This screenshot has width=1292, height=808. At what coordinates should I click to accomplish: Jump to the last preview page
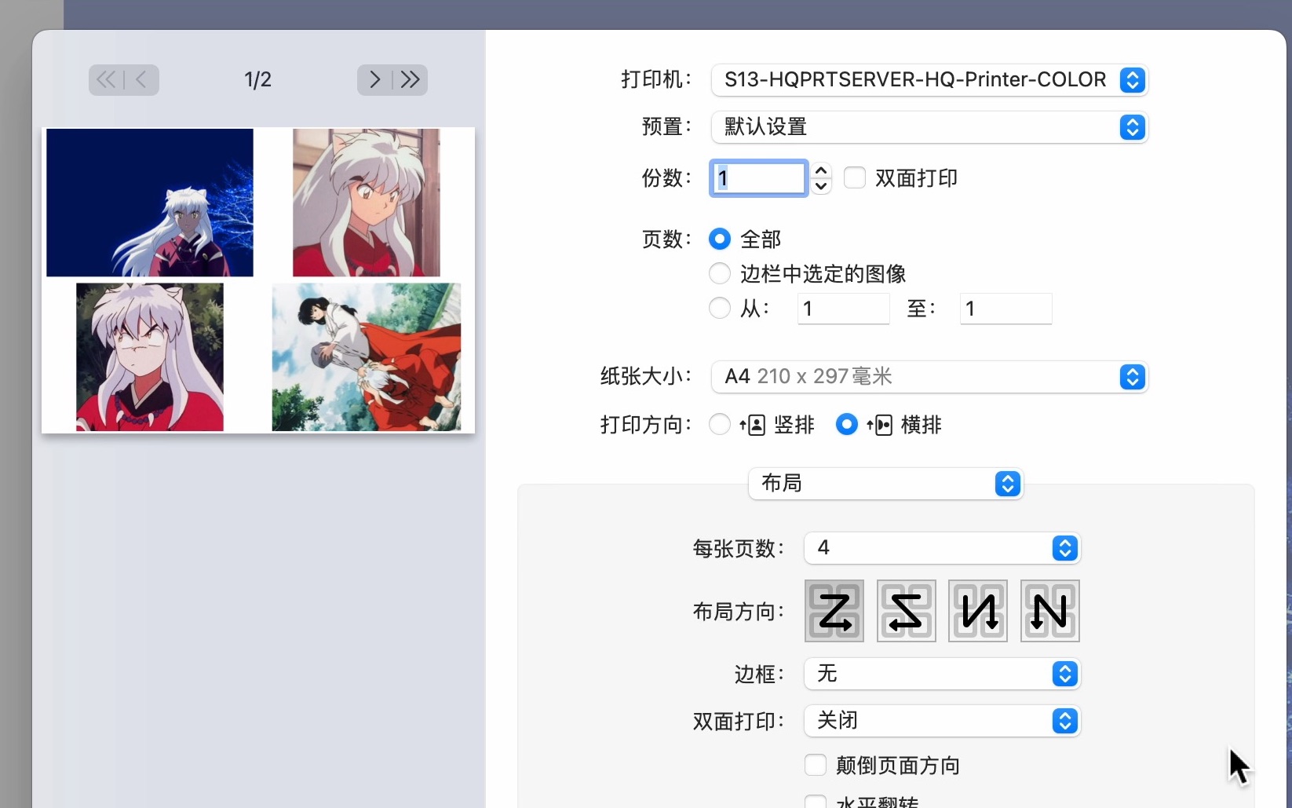[411, 79]
